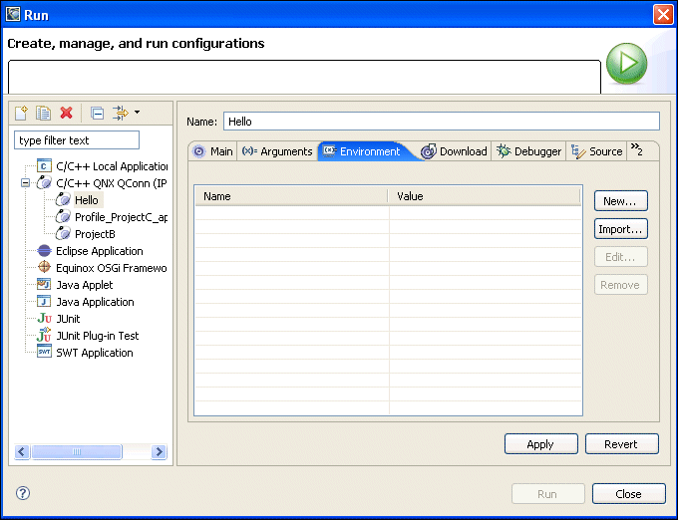Click the new launch configuration icon
The height and width of the screenshot is (520, 678).
point(22,114)
